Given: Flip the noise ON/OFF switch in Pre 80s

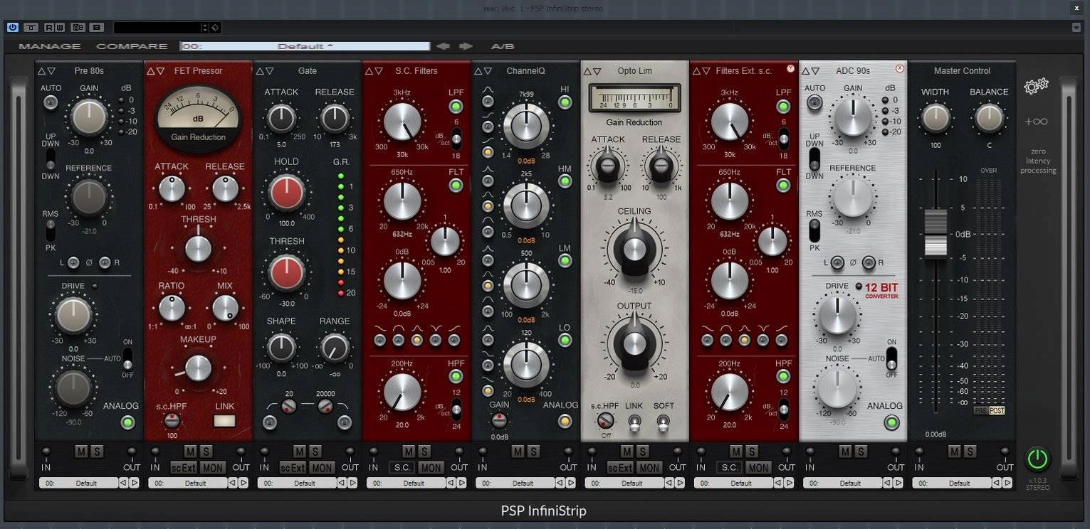Looking at the screenshot, I should tap(128, 358).
